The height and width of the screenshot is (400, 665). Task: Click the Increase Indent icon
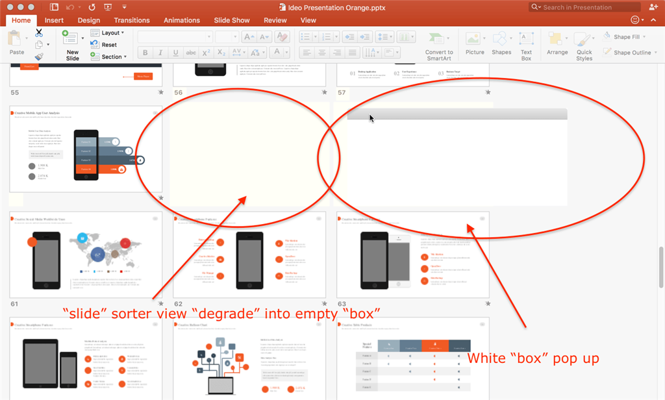pyautogui.click(x=365, y=37)
